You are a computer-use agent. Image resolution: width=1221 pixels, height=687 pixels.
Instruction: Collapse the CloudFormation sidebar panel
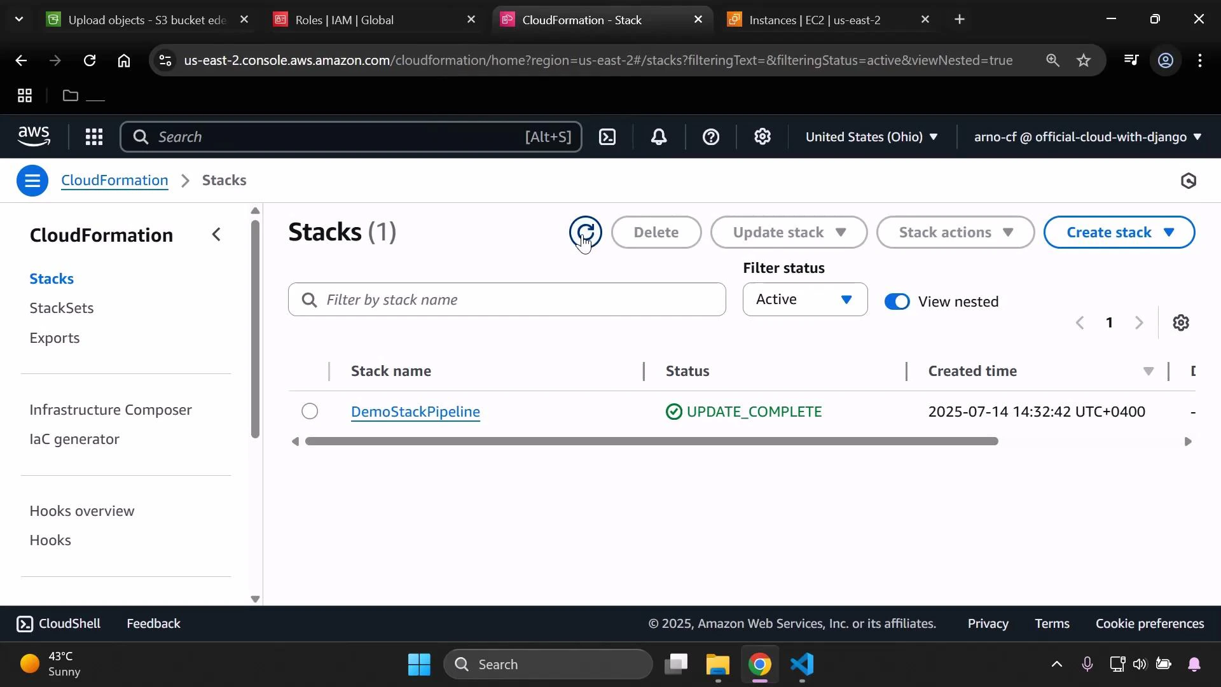216,234
